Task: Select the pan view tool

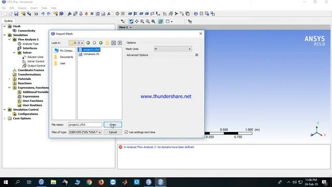Action: pyautogui.click(x=136, y=21)
